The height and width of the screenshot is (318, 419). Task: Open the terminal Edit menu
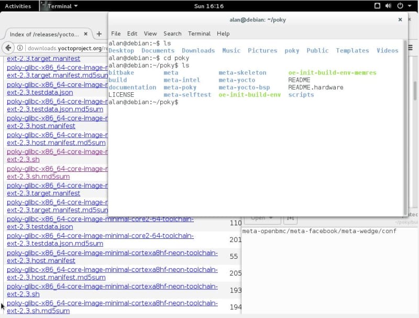132,34
